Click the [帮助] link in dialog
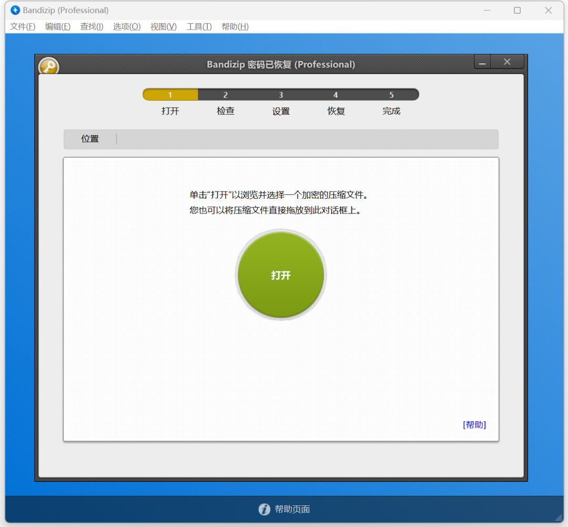The width and height of the screenshot is (568, 527). 474,424
